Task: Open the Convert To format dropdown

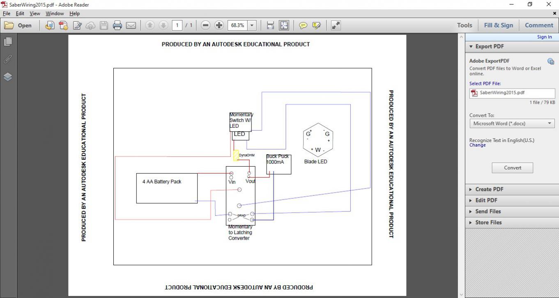Action: [x=512, y=124]
